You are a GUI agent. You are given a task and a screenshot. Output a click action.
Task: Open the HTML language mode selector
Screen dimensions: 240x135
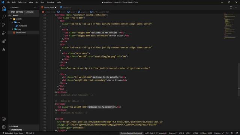195,133
